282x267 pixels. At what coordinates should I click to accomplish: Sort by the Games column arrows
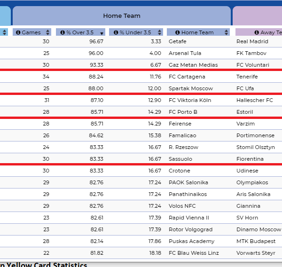click(x=47, y=32)
